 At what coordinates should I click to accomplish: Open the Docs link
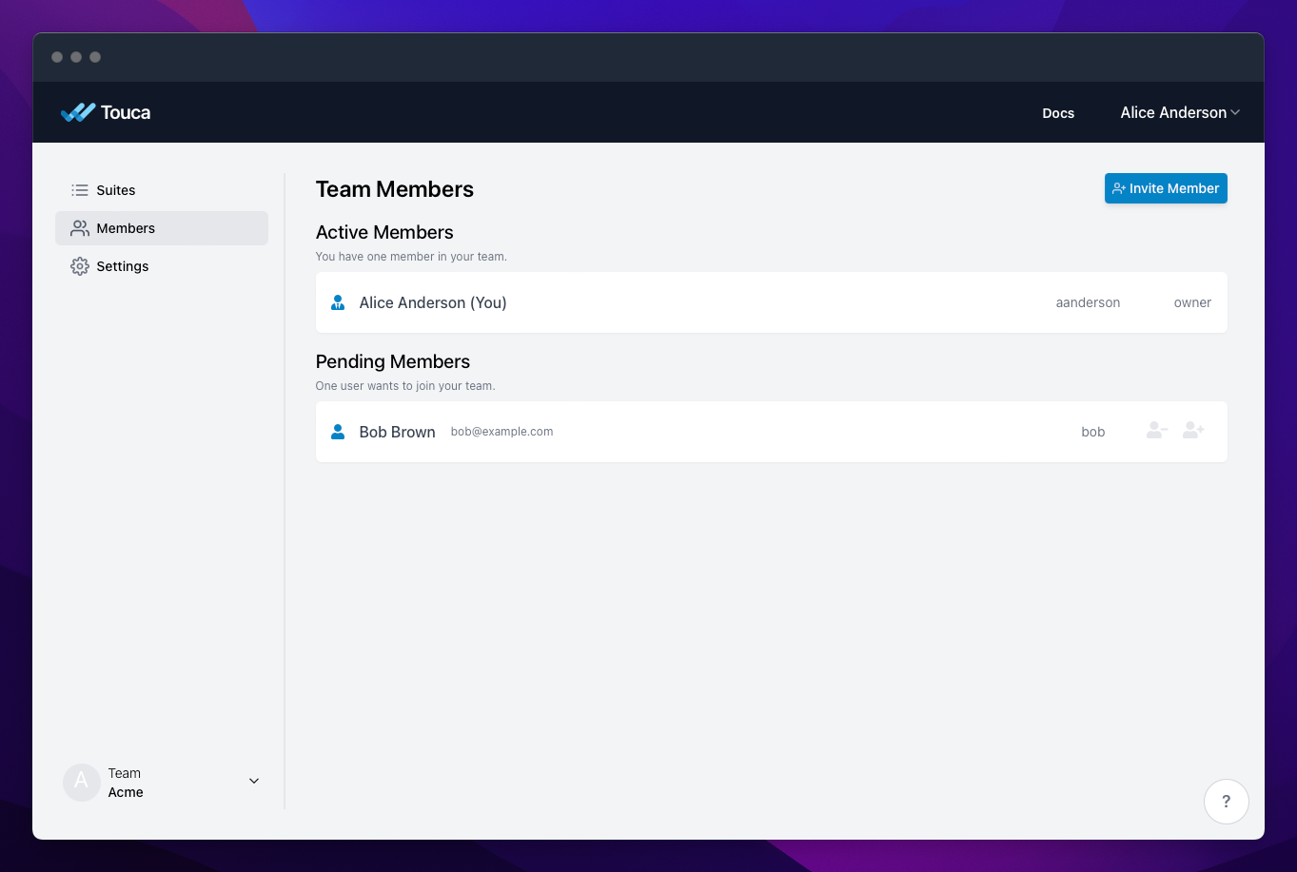coord(1058,113)
